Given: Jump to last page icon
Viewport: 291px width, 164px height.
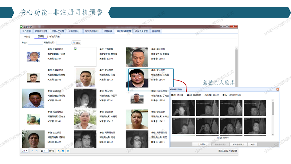Looking at the screenshot, I should point(63,151).
